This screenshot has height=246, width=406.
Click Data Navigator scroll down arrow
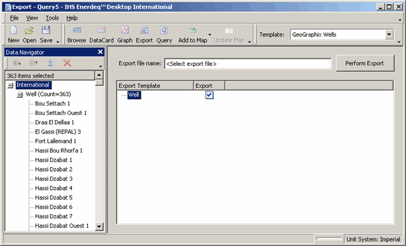point(99,226)
